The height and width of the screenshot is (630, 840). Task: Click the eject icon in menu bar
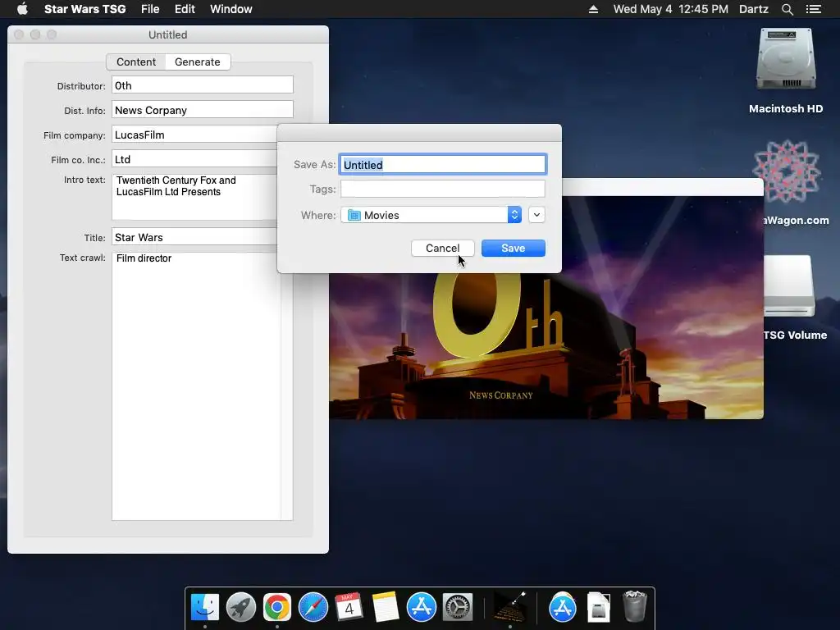pyautogui.click(x=593, y=9)
